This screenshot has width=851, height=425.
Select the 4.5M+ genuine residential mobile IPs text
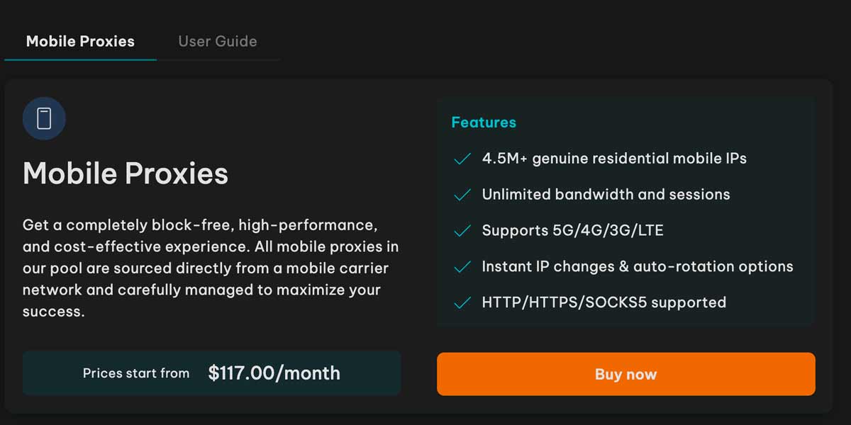(614, 159)
